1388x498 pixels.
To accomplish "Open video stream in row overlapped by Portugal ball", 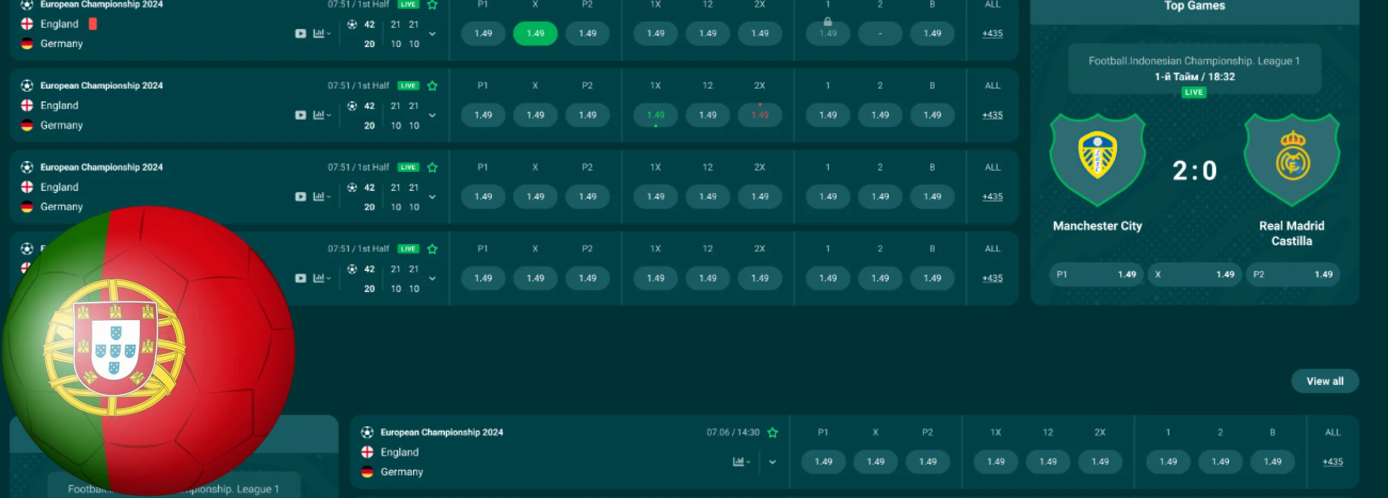I will point(301,278).
